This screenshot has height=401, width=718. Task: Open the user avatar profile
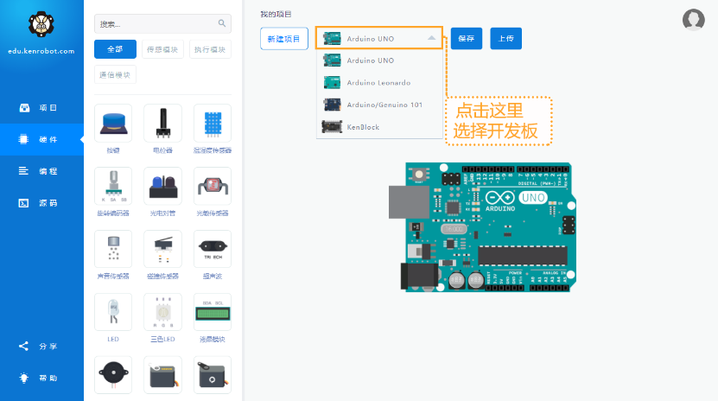[x=693, y=20]
